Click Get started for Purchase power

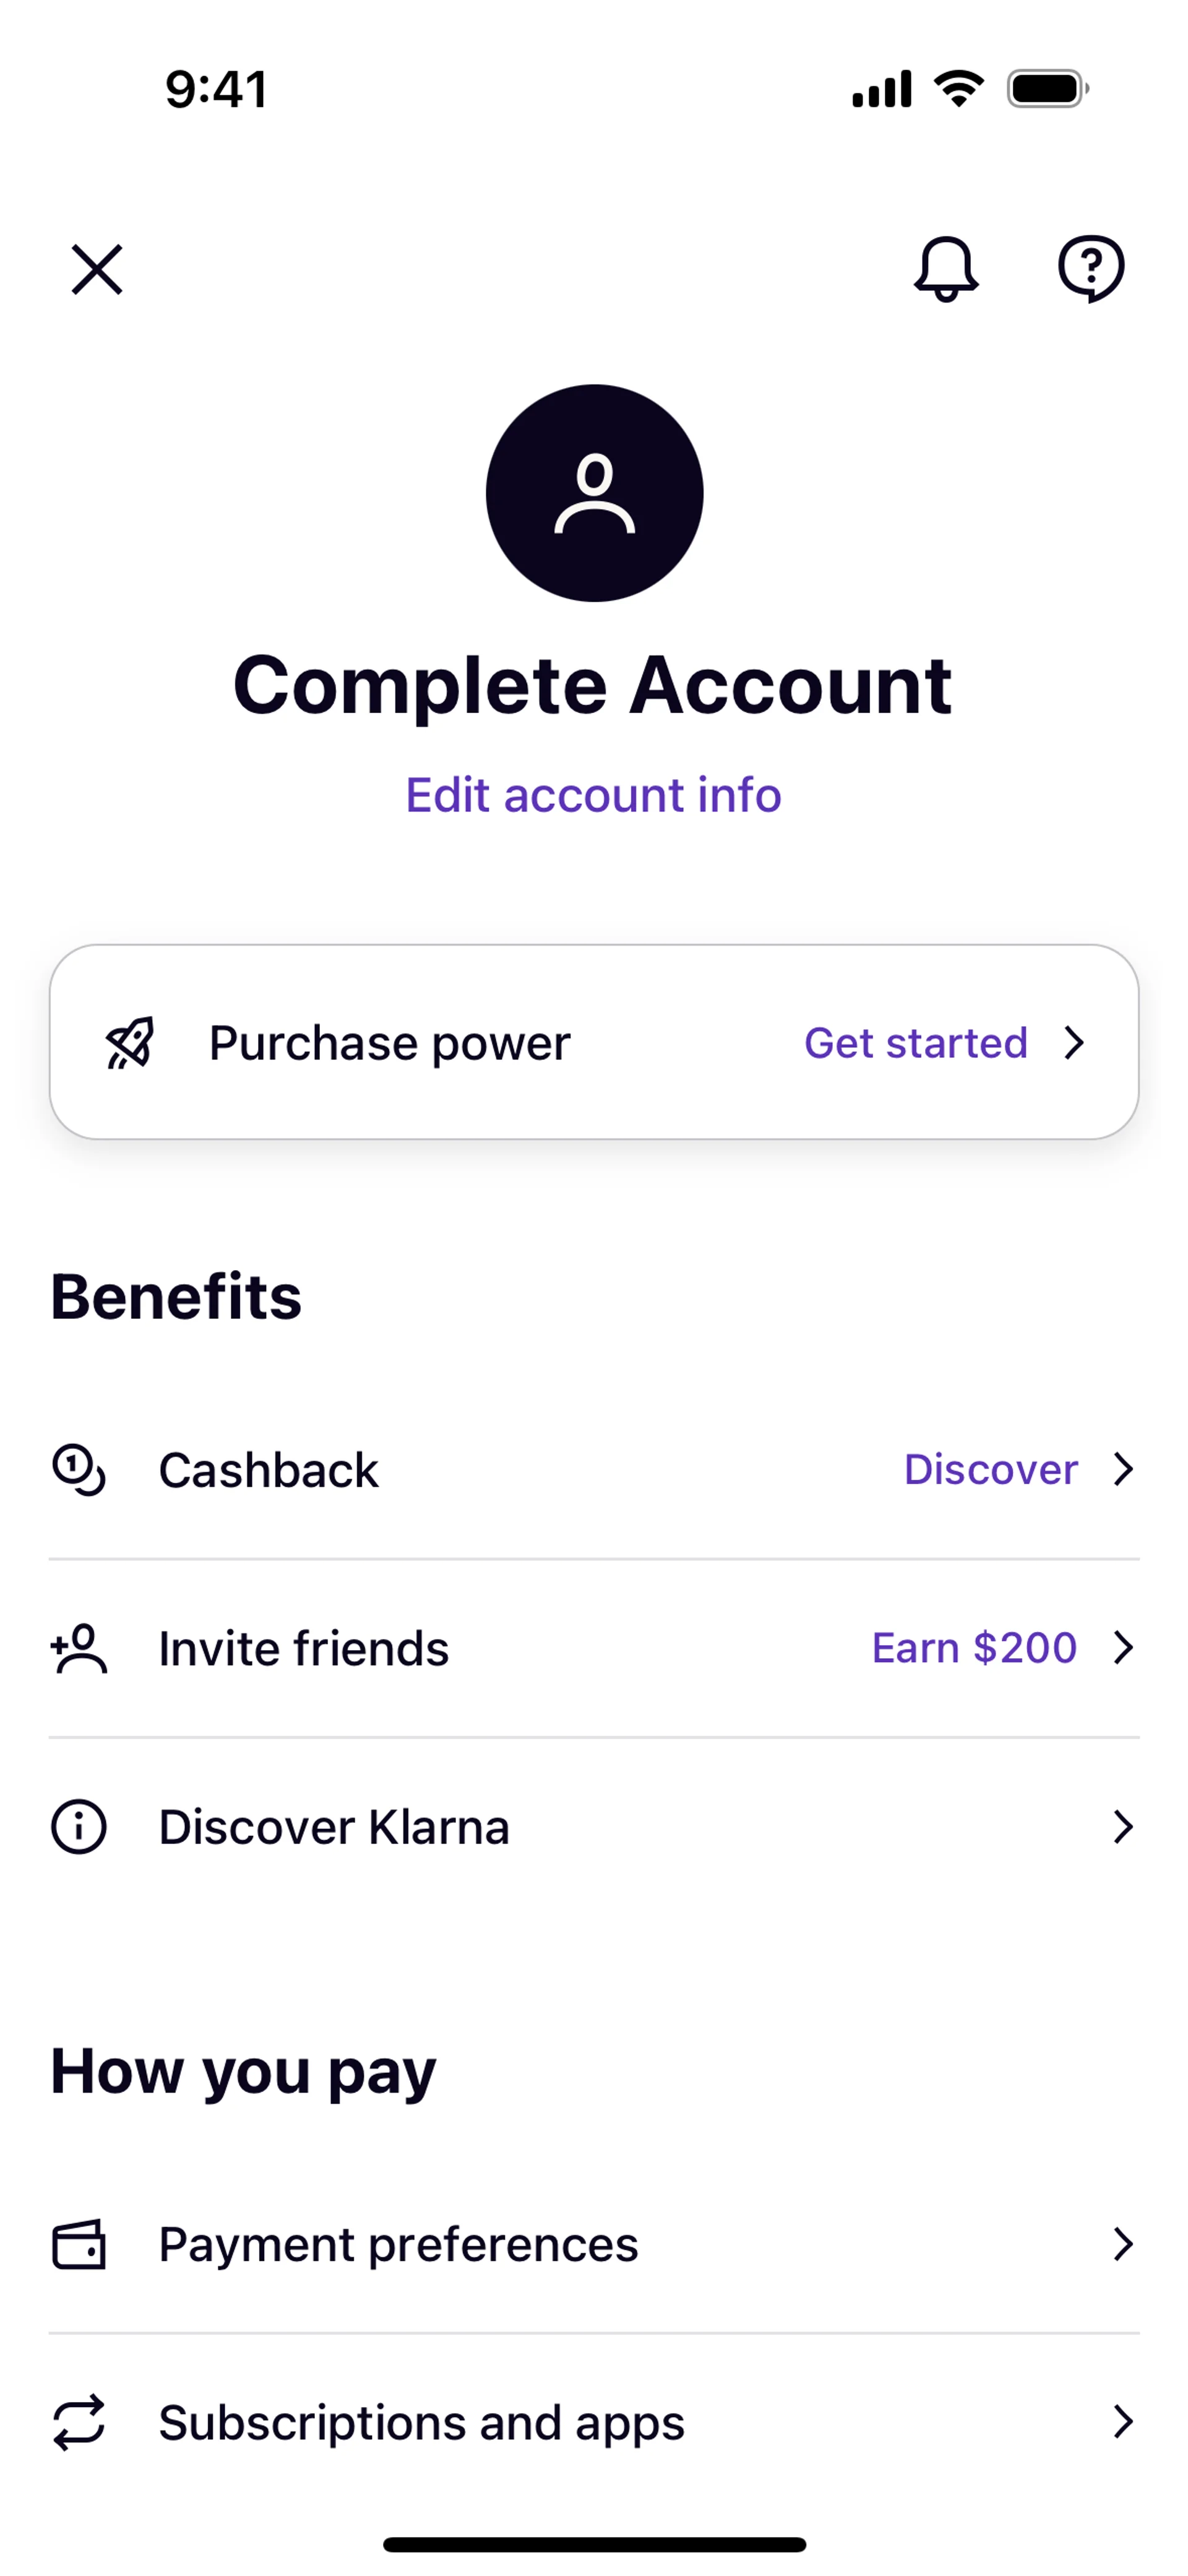[x=916, y=1043]
